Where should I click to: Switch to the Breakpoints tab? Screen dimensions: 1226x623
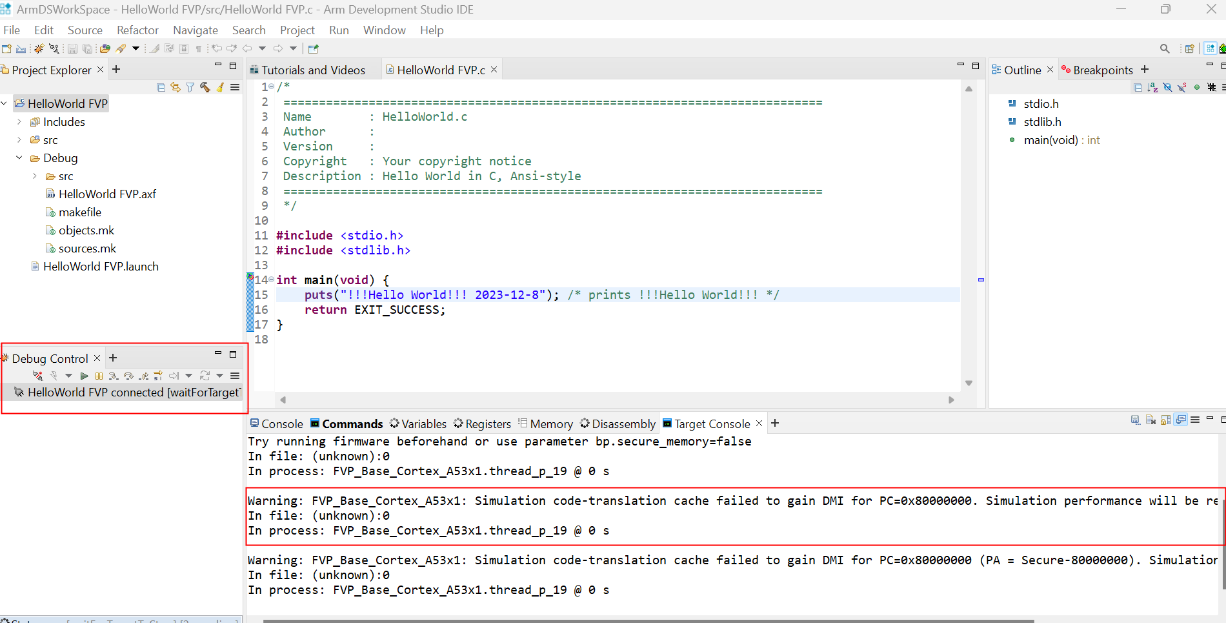pyautogui.click(x=1102, y=70)
